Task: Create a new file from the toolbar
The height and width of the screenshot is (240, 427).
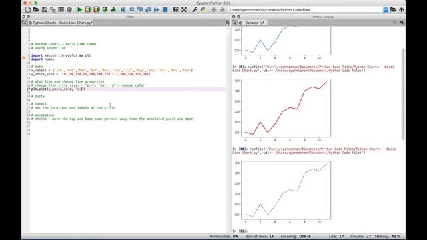Action: pyautogui.click(x=28, y=10)
